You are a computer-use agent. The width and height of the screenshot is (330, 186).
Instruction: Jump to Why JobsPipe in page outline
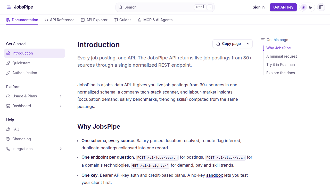point(278,48)
